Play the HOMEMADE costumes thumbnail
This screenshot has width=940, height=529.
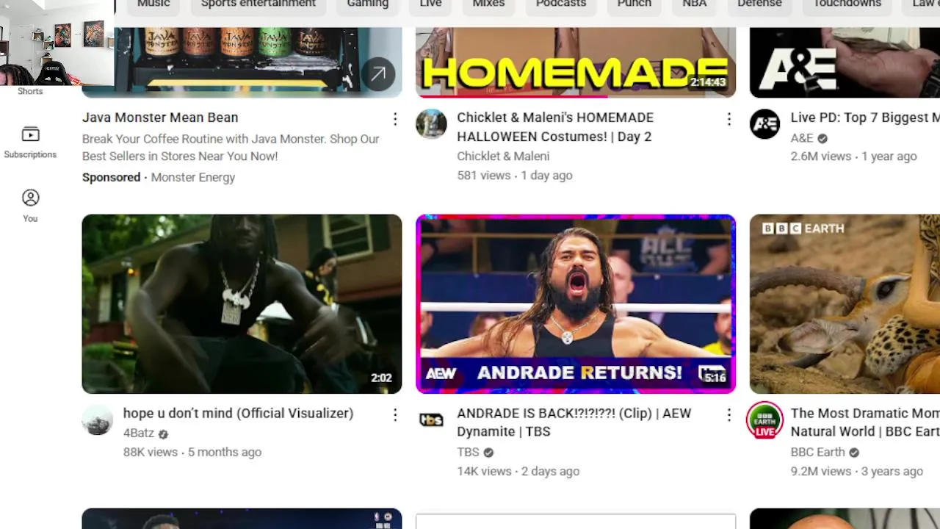click(576, 62)
